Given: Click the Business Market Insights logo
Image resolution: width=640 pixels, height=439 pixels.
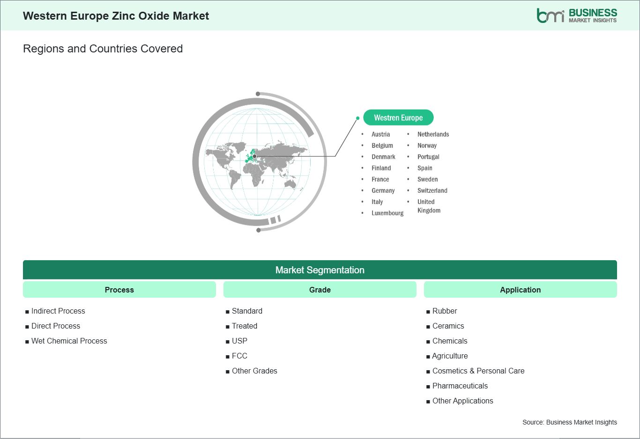Looking at the screenshot, I should 577,15.
